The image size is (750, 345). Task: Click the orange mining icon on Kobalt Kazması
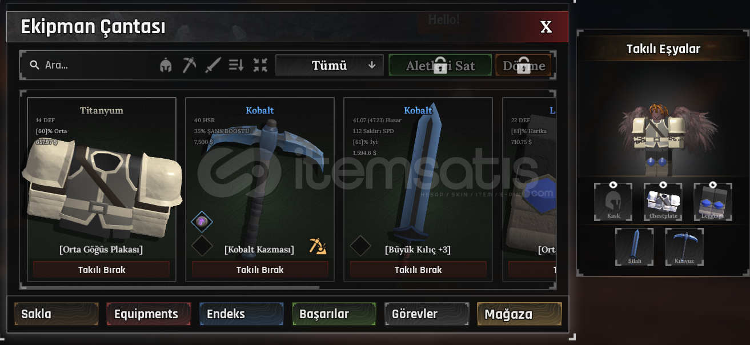point(318,246)
